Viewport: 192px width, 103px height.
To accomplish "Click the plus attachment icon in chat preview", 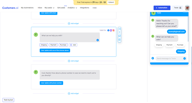I will (153, 58).
